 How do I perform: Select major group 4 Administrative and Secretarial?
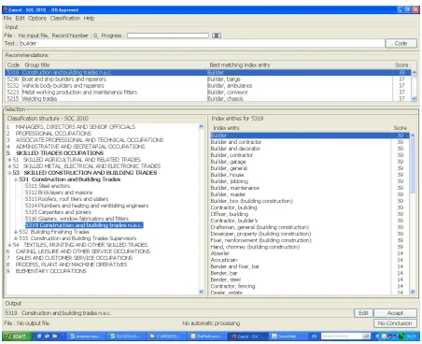click(80, 147)
